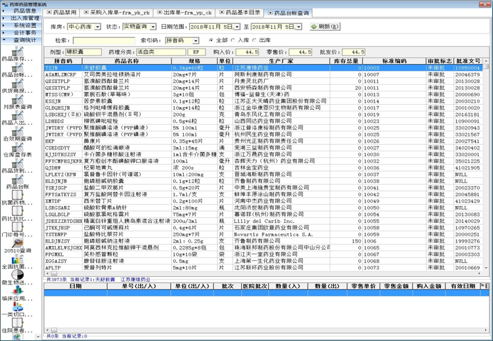Screen dimensions: 493x341
Task: Open the 微生物送... pie icon
Action: [18, 276]
